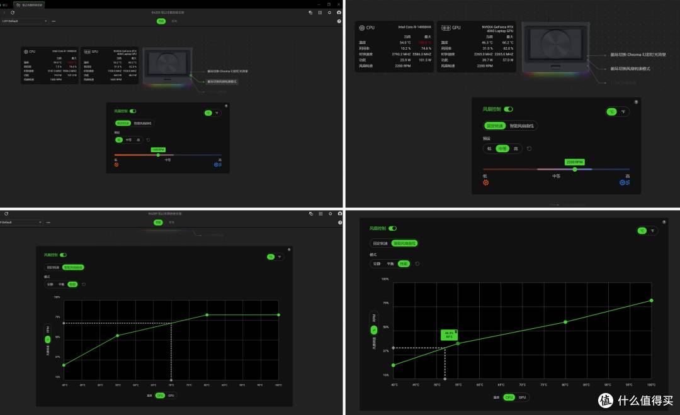Image resolution: width=680 pixels, height=415 pixels.
Task: Open grid modules icon in 低-preset window
Action: click(320, 13)
